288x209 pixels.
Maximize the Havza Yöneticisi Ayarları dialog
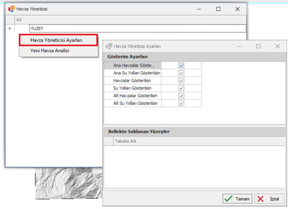pyautogui.click(x=258, y=46)
